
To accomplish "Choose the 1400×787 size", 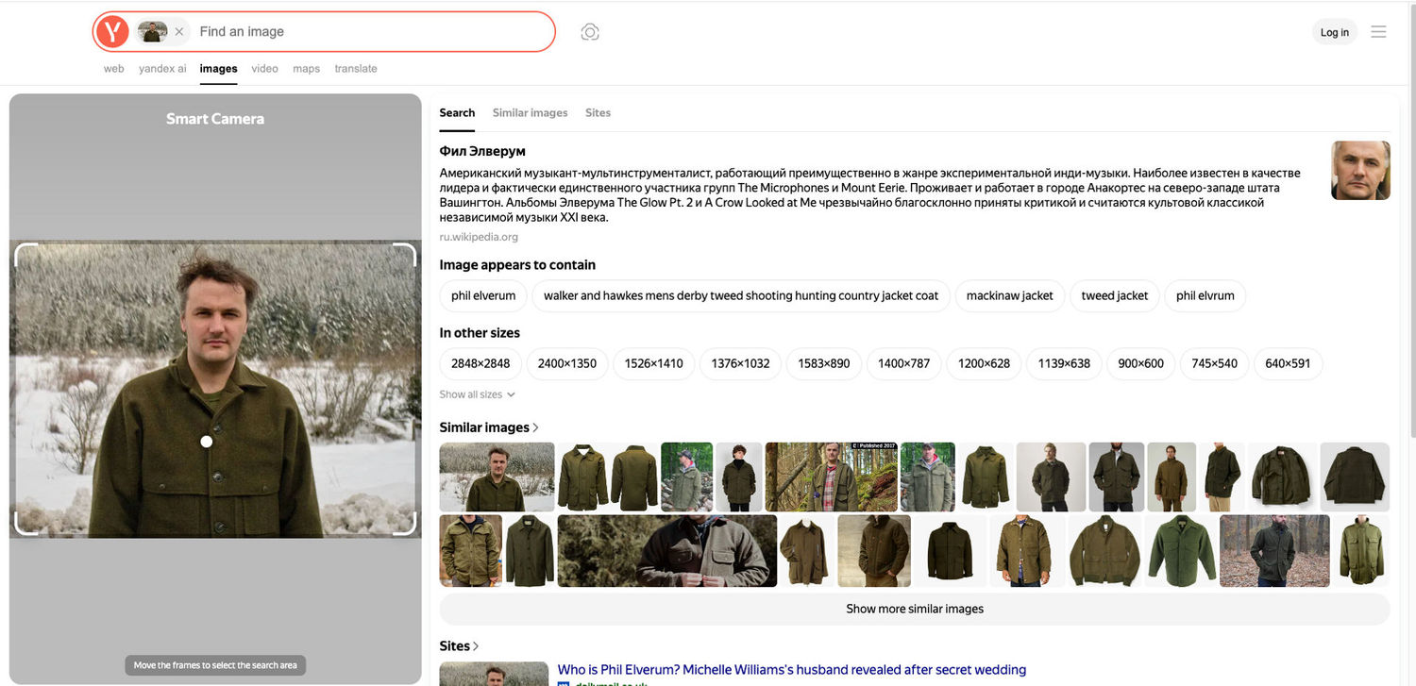I will [x=904, y=363].
